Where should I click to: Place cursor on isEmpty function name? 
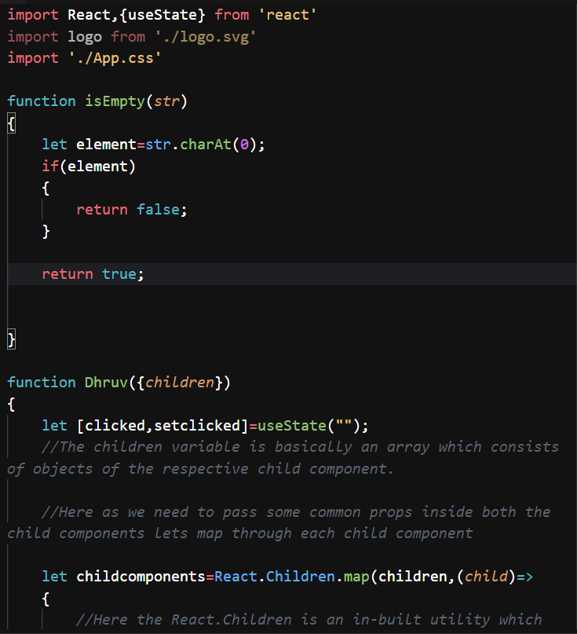click(x=115, y=101)
